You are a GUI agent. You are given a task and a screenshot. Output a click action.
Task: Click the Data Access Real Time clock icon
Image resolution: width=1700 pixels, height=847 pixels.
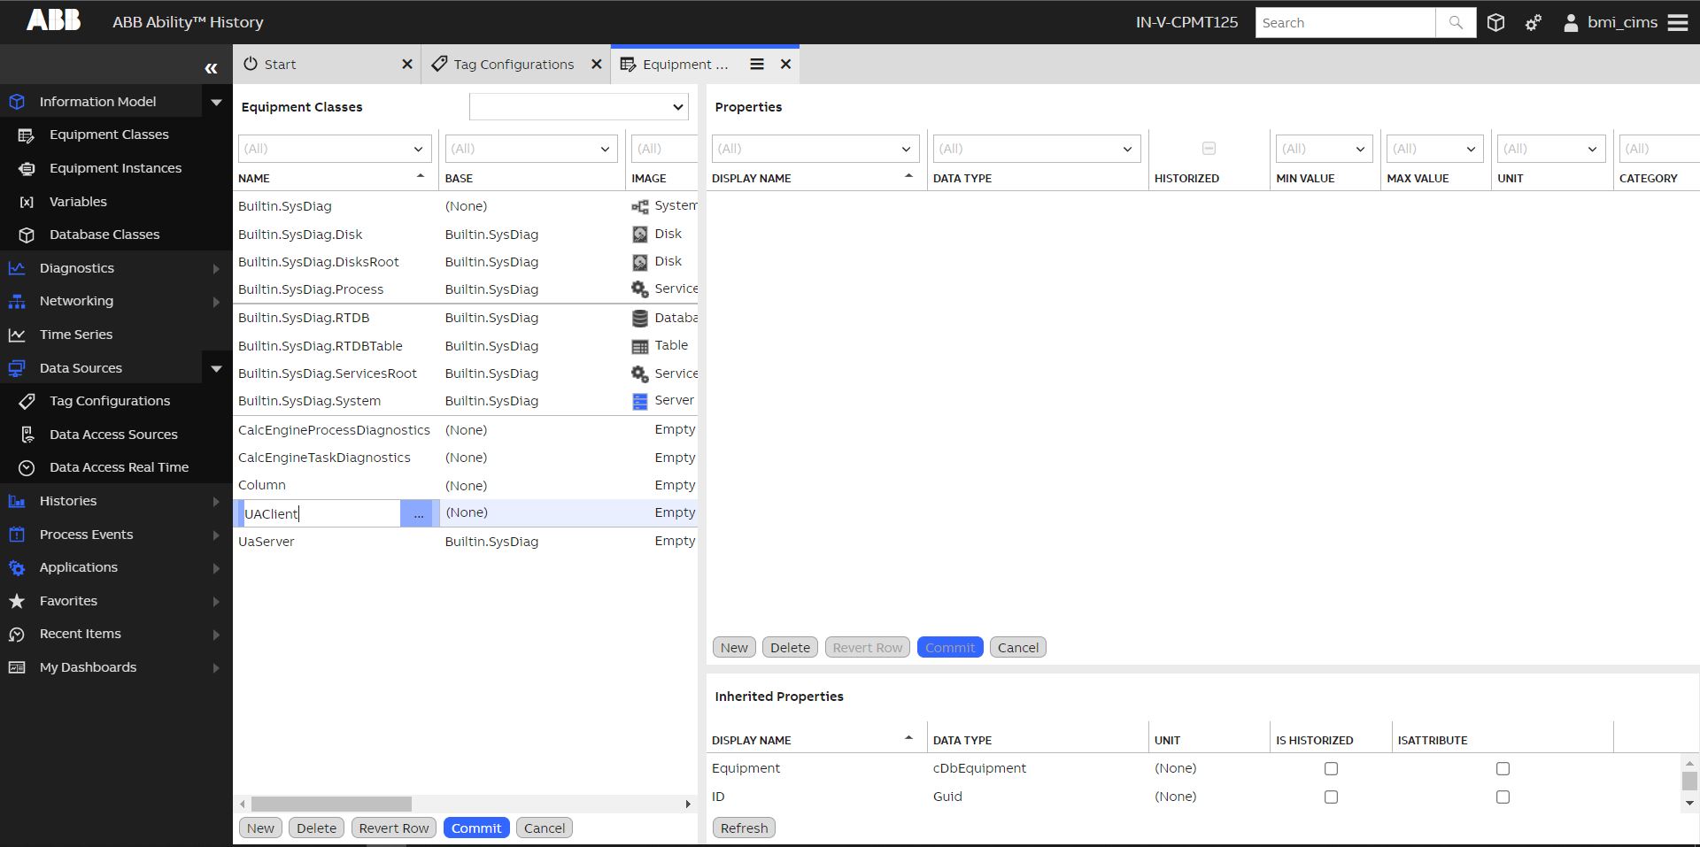click(27, 467)
